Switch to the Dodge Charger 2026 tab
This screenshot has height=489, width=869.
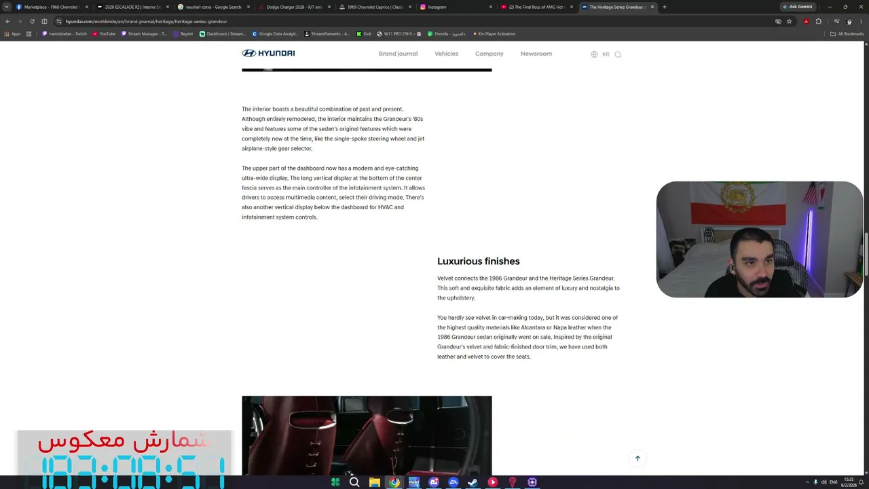(294, 7)
